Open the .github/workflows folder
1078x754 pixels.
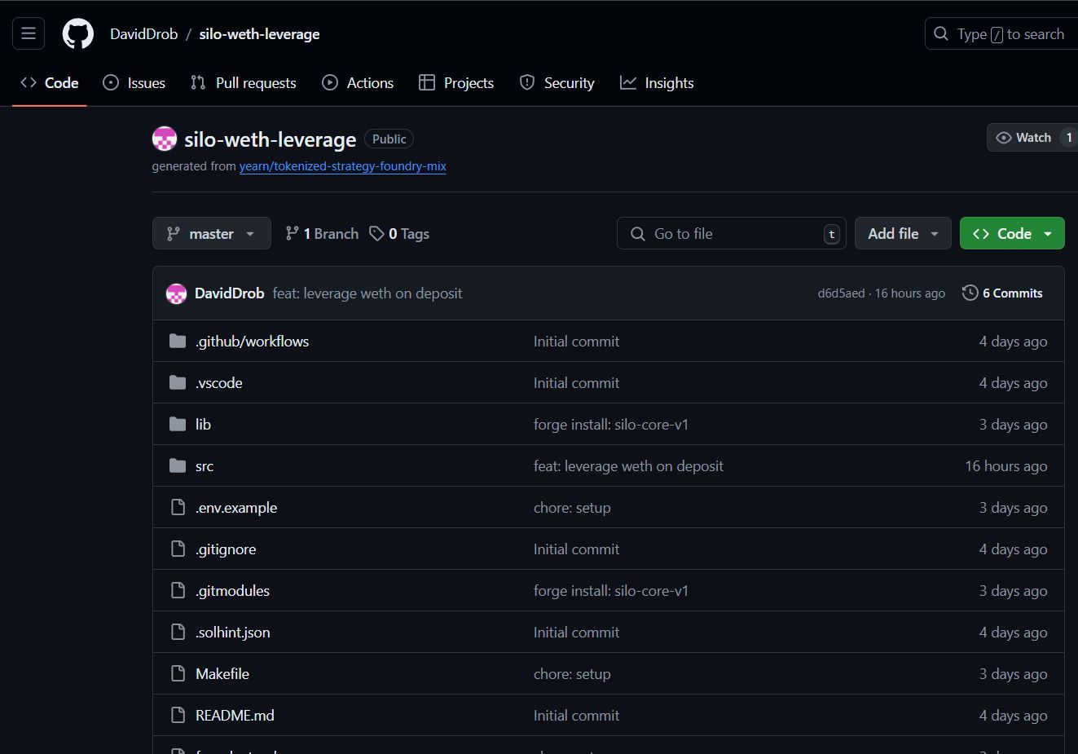[252, 341]
